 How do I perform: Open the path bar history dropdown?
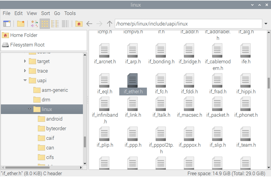coord(266,24)
